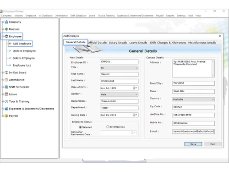The image size is (229, 172).
Task: Click the Delete Employee arrow icon
Action: (10, 58)
